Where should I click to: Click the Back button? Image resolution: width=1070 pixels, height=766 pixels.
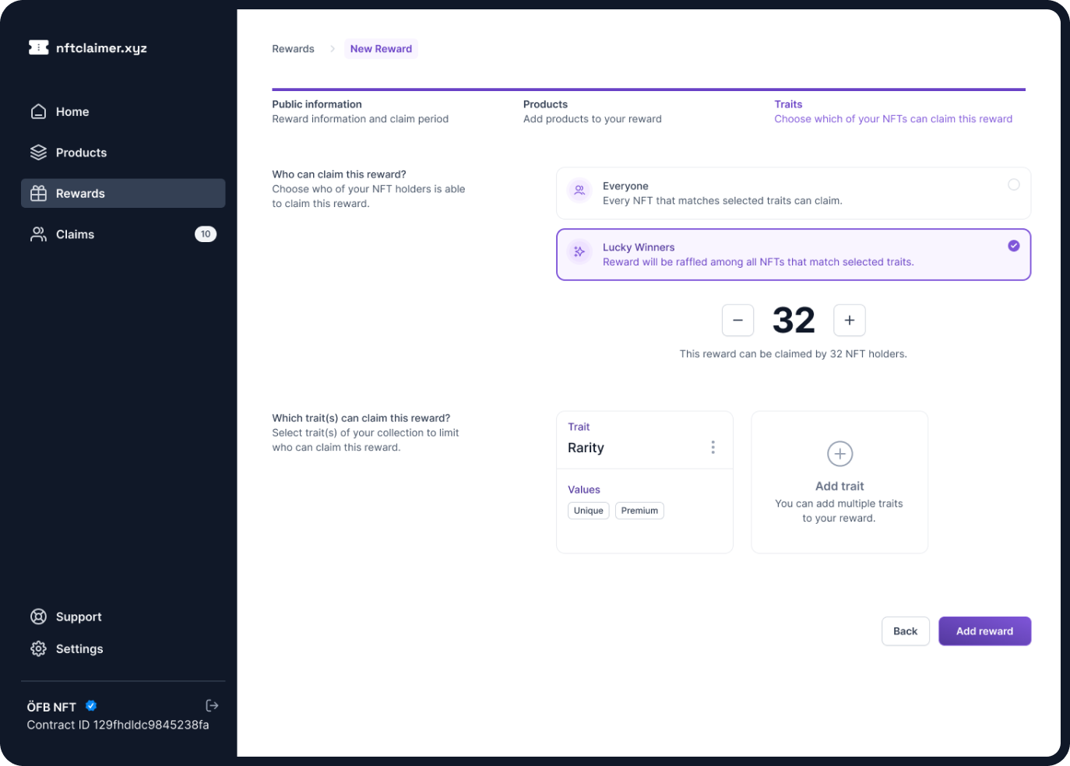tap(905, 631)
